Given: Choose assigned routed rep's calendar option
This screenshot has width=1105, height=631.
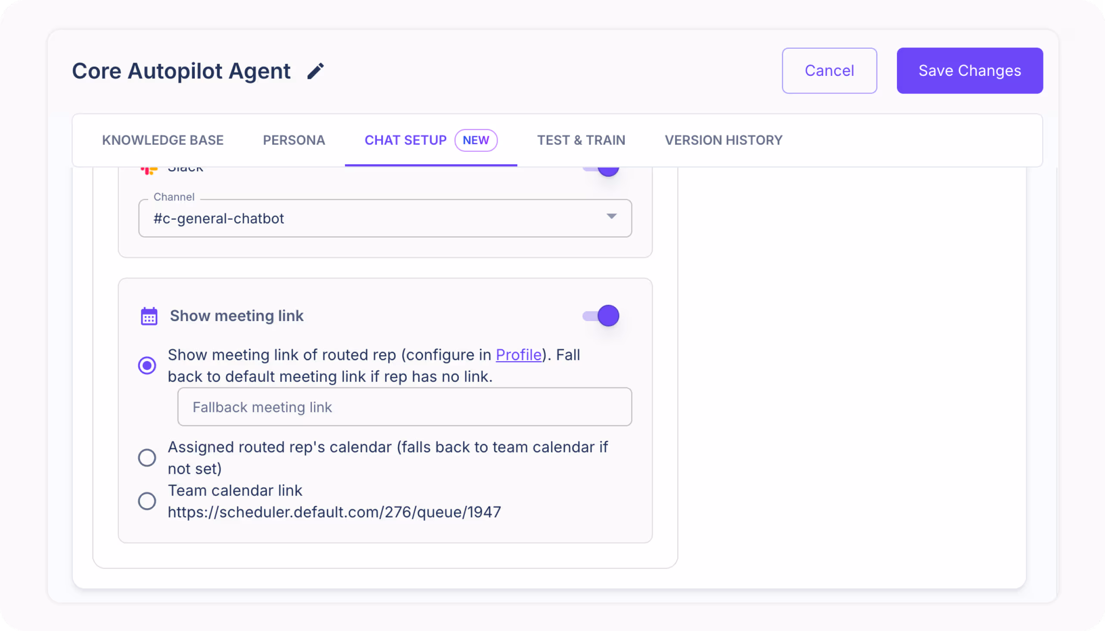Looking at the screenshot, I should click(x=147, y=458).
